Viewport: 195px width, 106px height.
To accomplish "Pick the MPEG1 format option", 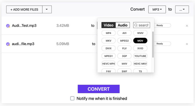I will coord(108,56).
